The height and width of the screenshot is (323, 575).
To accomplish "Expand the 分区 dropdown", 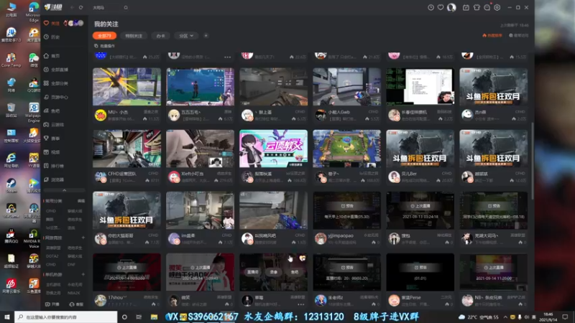I will [x=186, y=35].
